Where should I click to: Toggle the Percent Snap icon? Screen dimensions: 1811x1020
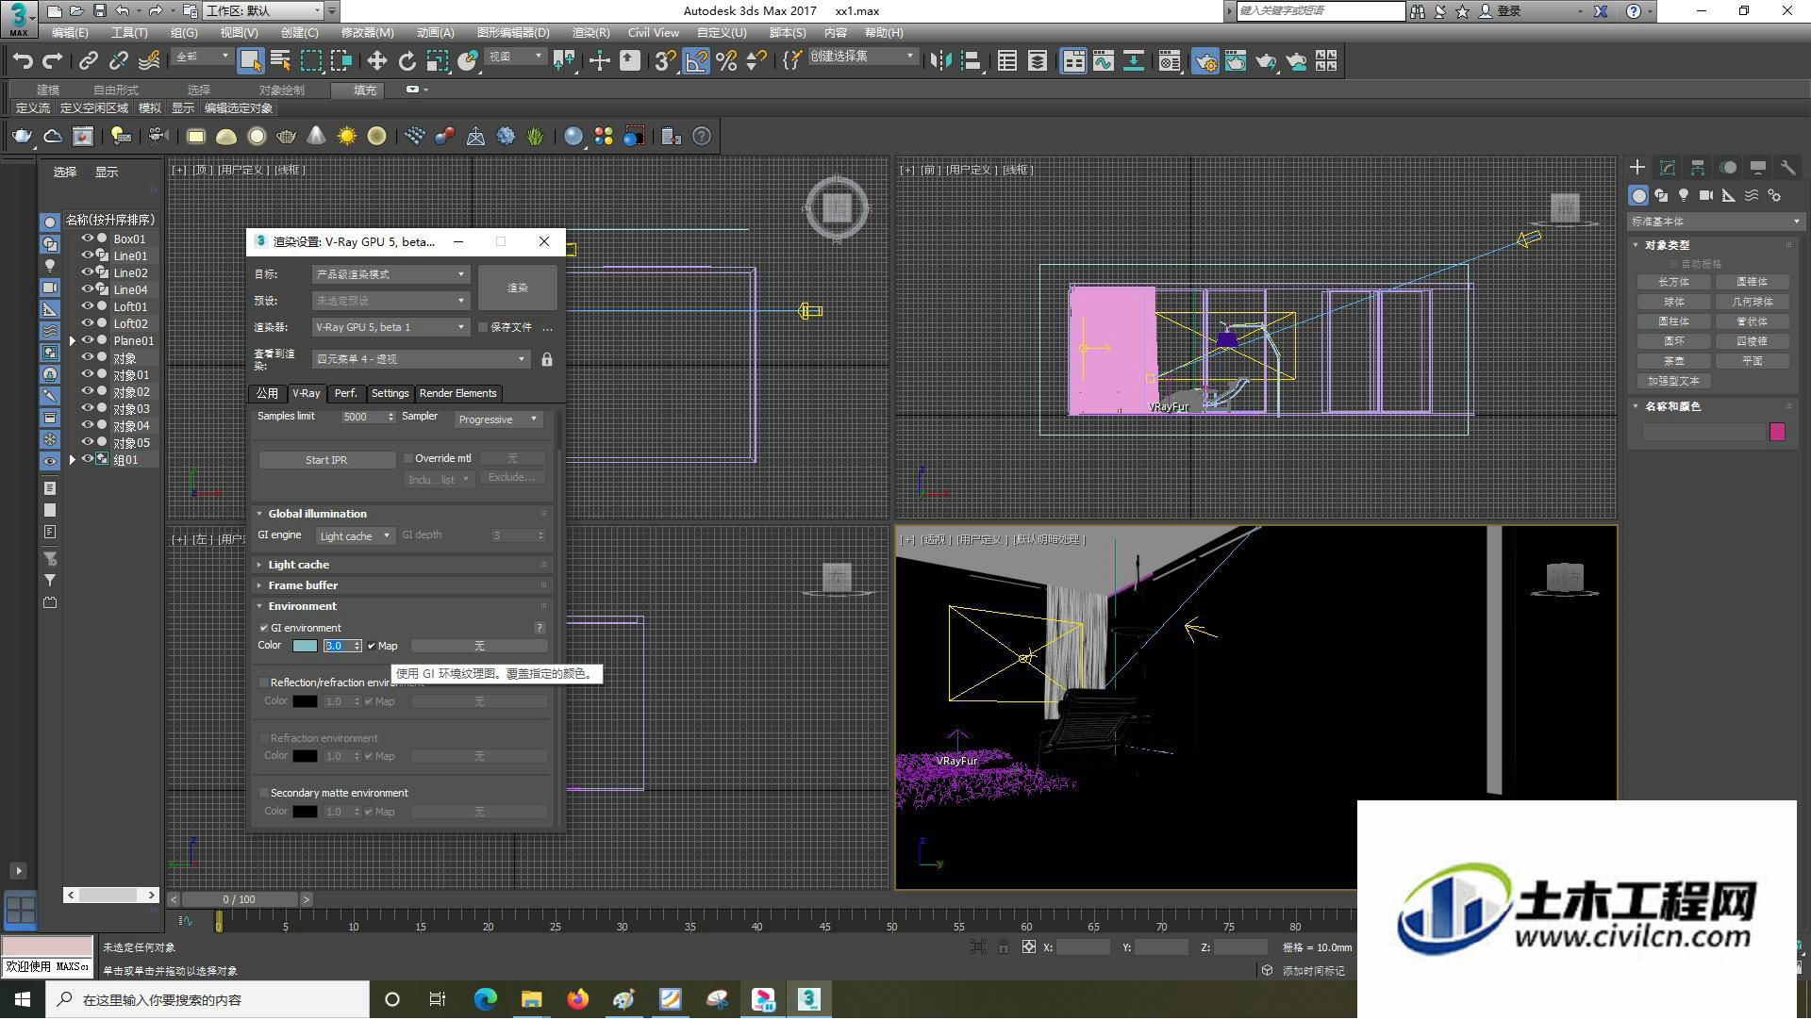coord(726,61)
